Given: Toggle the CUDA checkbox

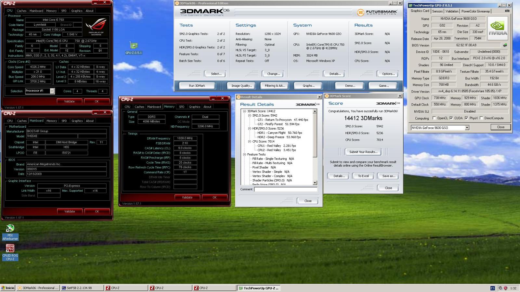Looking at the screenshot, I should (451, 118).
